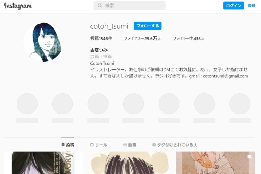The height and width of the screenshot is (174, 261).
Task: Open the cotoh_tsumi profile avatar
Action: point(43,42)
